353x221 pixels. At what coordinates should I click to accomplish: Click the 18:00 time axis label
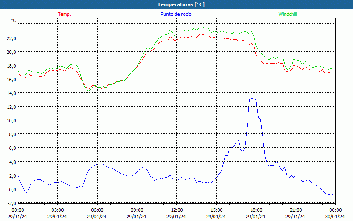pyautogui.click(x=256, y=210)
